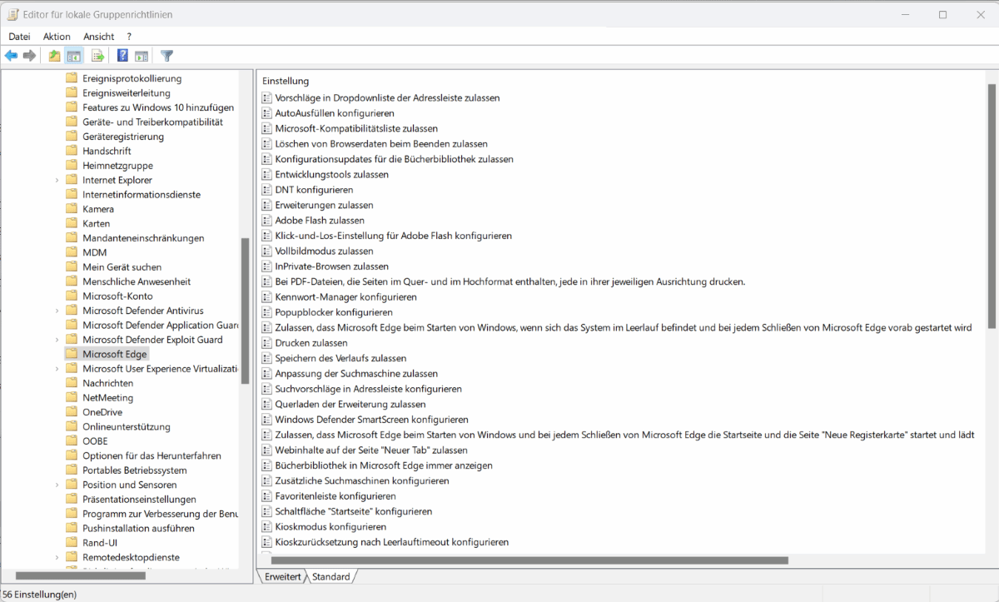Click the Export list toolbar icon
The height and width of the screenshot is (602, 999).
tap(98, 56)
